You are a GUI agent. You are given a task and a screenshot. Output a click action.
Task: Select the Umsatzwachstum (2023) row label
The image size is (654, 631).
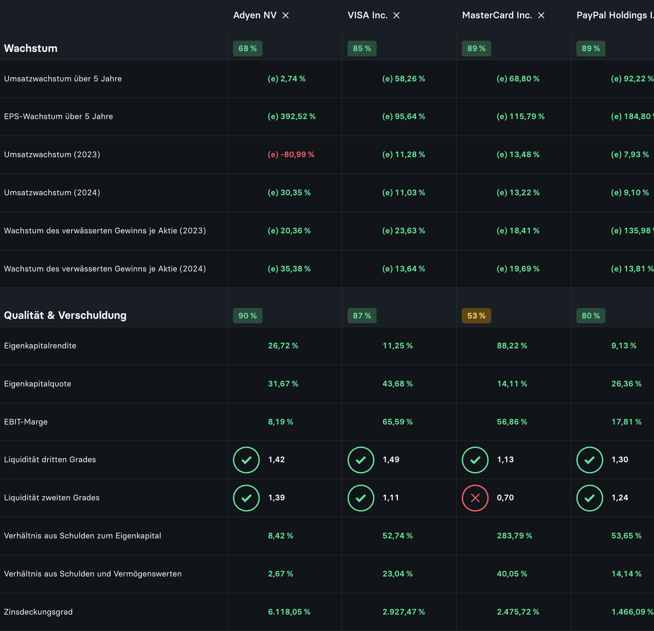point(52,155)
